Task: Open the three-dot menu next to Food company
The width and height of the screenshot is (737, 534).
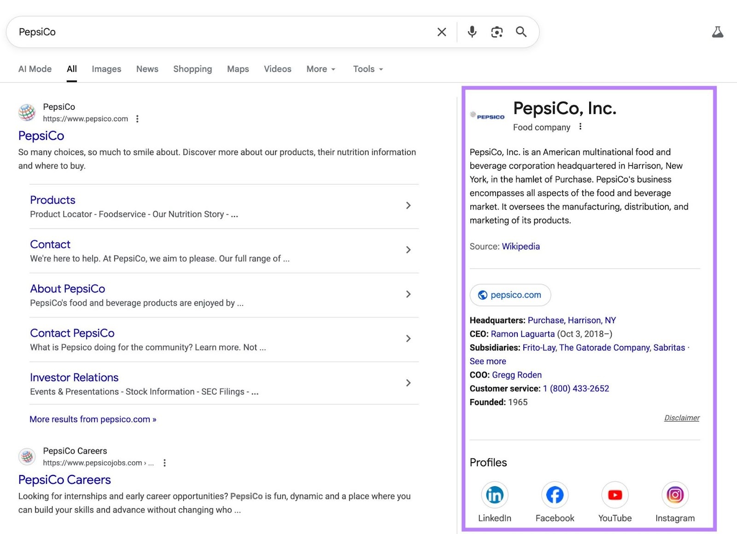Action: 580,126
